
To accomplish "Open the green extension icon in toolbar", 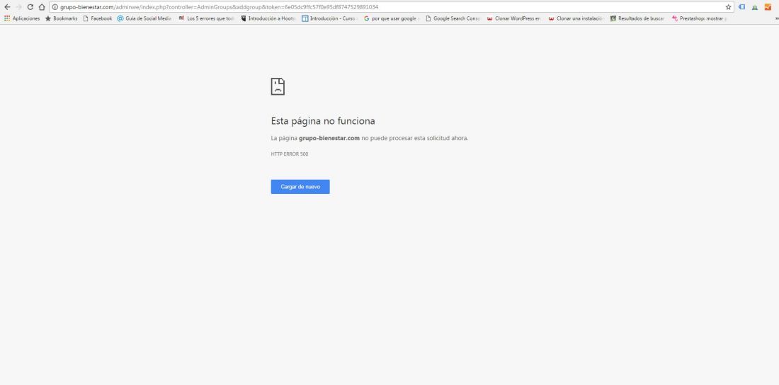I will (x=755, y=7).
